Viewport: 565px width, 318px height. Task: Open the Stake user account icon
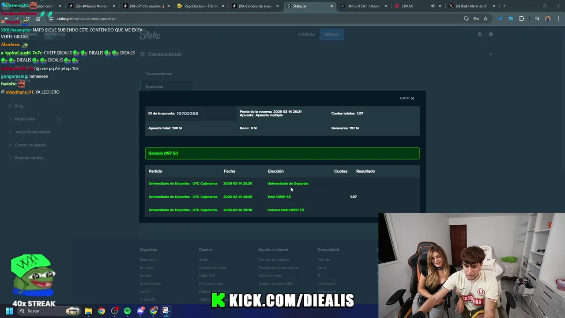[x=479, y=34]
